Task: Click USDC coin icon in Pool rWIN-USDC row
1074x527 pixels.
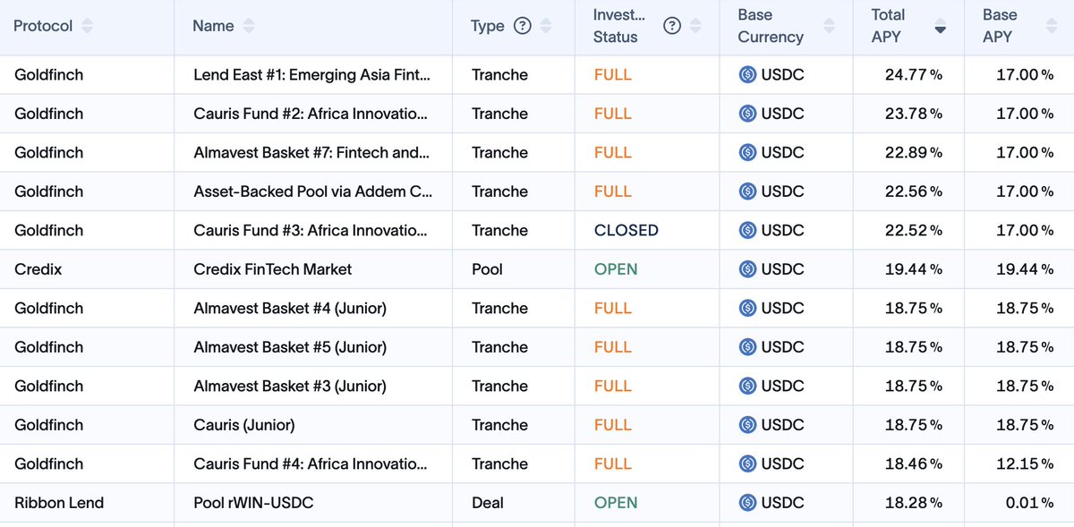Action: tap(747, 503)
